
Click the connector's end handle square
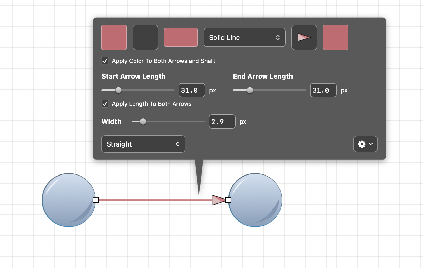tap(228, 200)
